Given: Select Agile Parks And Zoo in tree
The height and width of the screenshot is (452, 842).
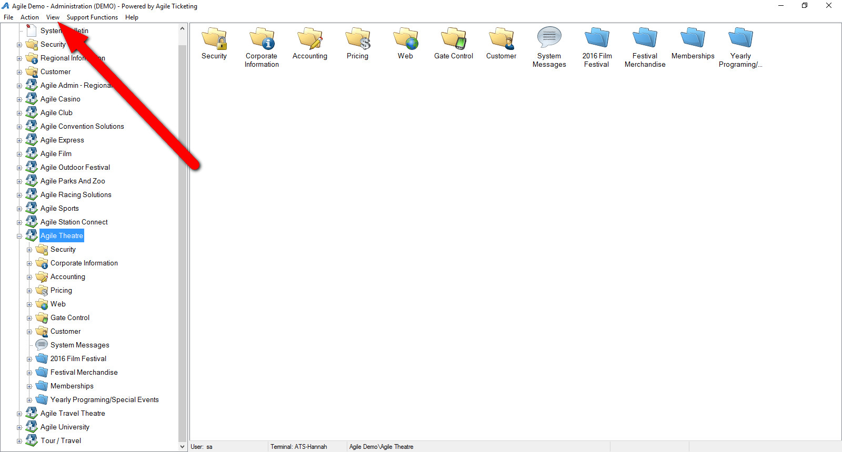Looking at the screenshot, I should pos(73,181).
